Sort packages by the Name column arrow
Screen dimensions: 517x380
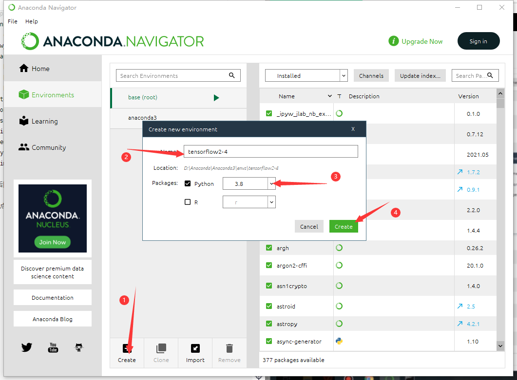coord(330,96)
